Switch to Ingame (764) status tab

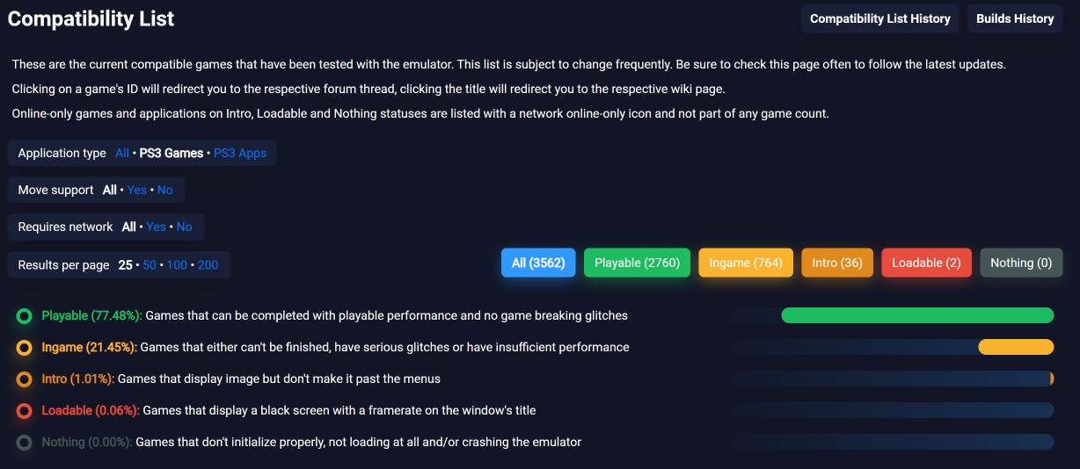(746, 263)
